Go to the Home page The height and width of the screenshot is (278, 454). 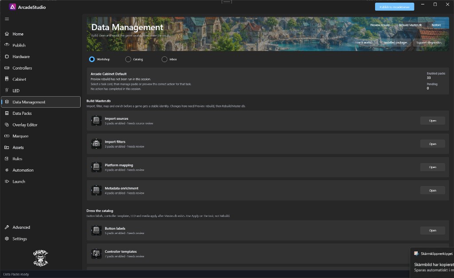tap(41, 34)
